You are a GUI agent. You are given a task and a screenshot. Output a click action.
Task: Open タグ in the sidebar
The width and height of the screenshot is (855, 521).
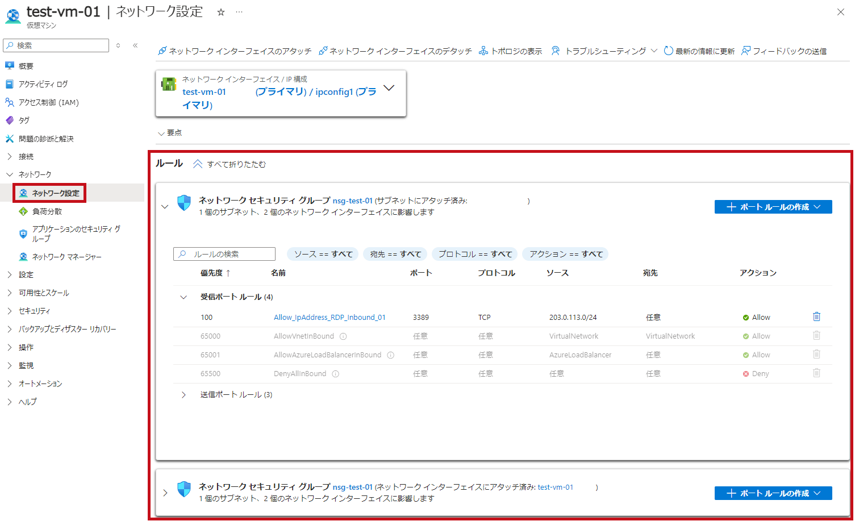[x=24, y=120]
